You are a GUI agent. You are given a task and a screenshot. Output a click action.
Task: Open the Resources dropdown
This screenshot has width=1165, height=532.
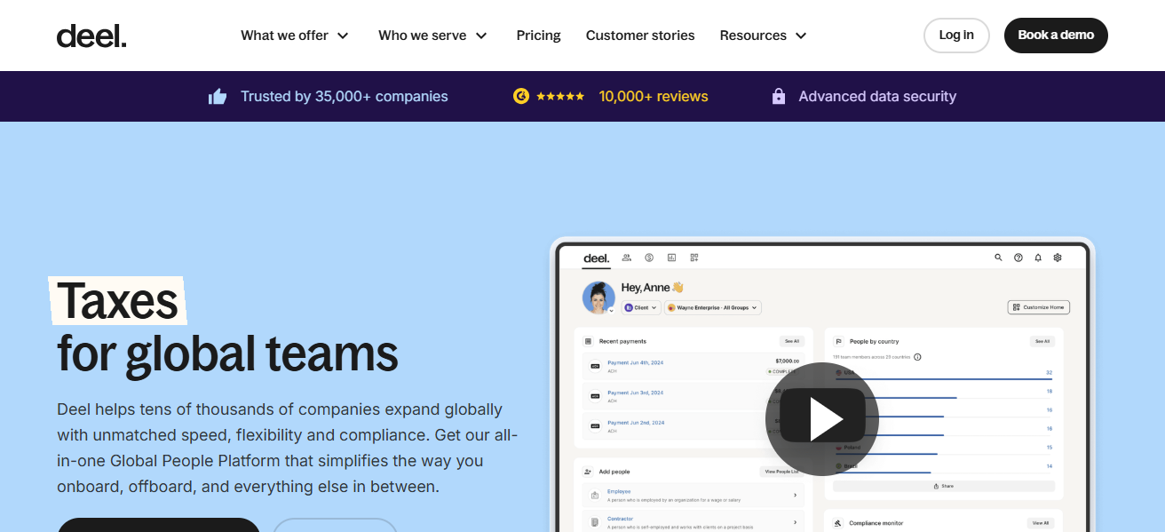click(763, 36)
